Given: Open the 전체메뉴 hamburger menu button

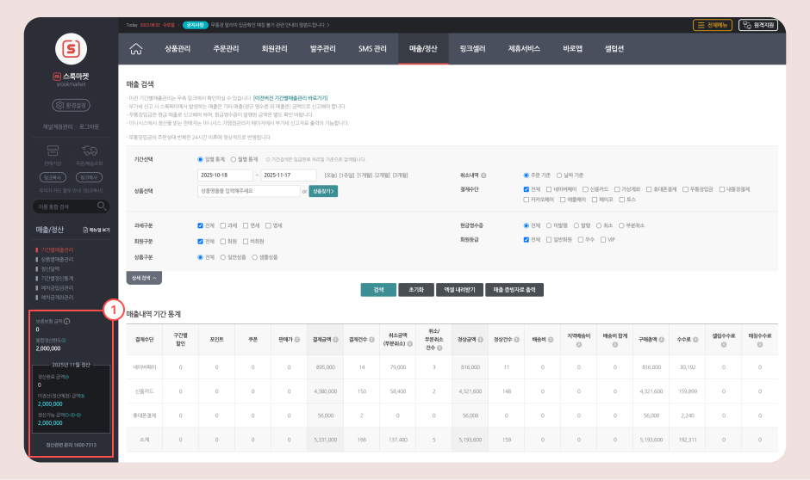Looking at the screenshot, I should pos(712,25).
